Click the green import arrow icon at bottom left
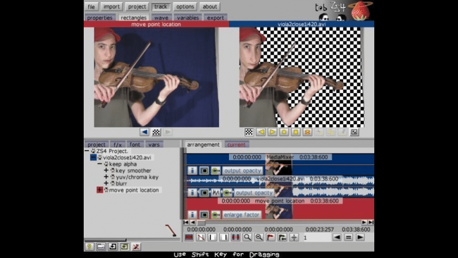Screen dimensions: 458x258 click(124, 246)
